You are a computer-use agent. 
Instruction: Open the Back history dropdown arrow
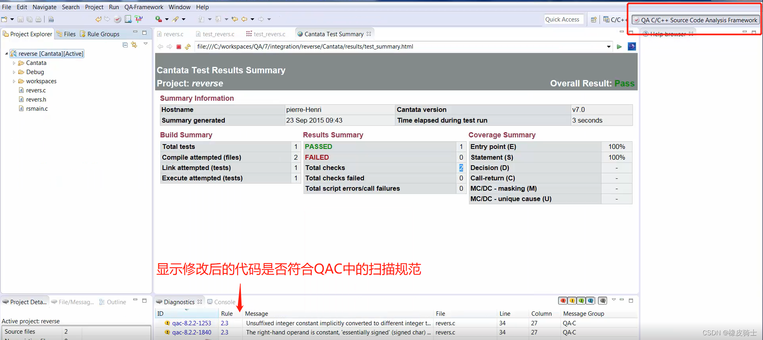click(252, 19)
